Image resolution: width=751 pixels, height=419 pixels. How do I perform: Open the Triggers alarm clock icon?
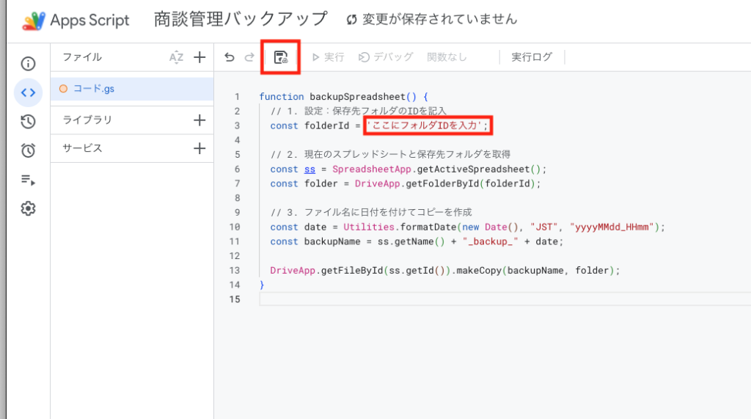click(x=28, y=150)
